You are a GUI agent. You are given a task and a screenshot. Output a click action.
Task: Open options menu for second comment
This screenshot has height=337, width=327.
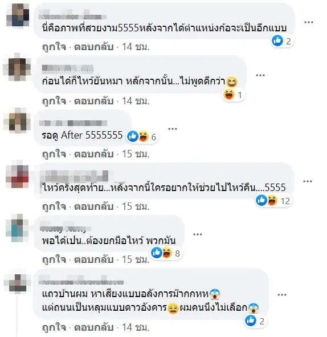point(260,75)
